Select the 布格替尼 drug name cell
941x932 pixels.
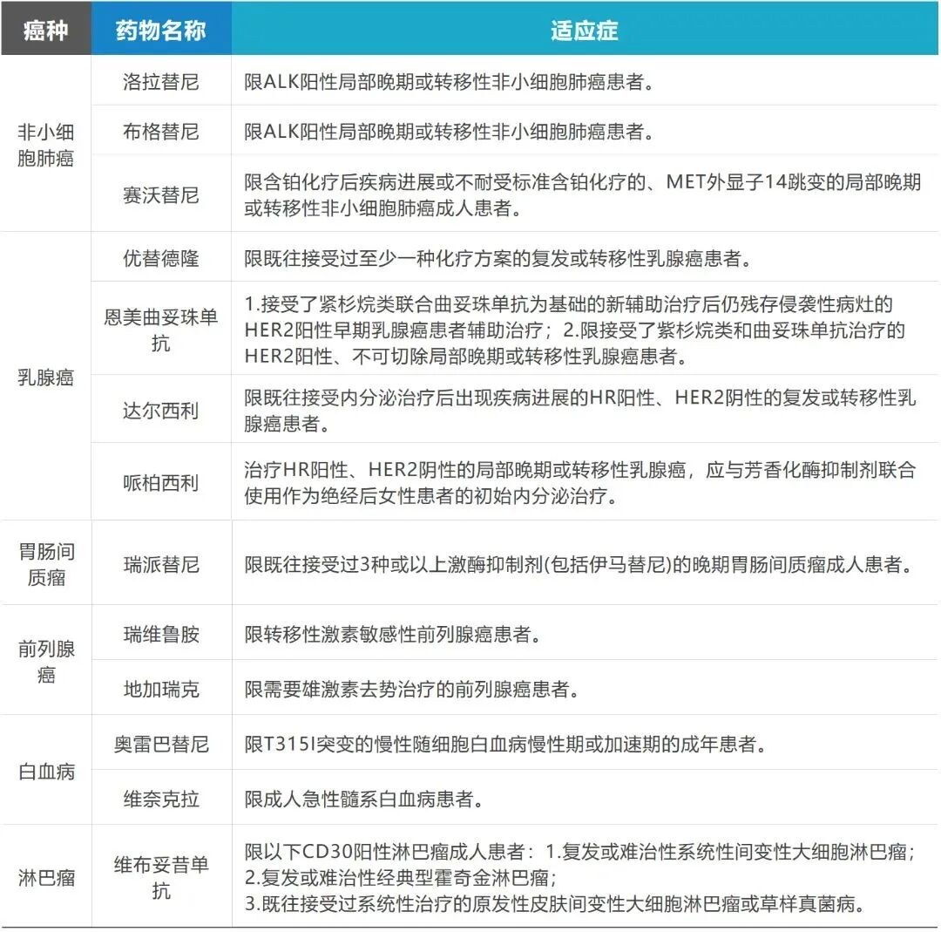click(161, 132)
